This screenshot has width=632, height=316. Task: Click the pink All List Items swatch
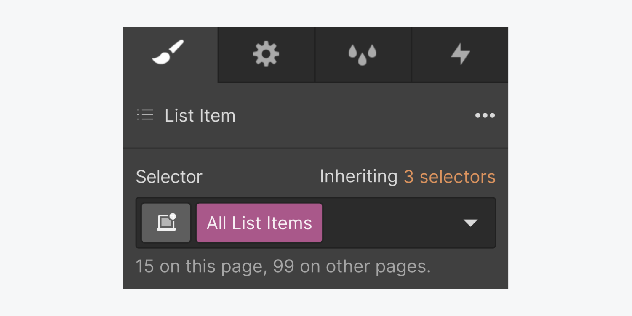tap(259, 223)
